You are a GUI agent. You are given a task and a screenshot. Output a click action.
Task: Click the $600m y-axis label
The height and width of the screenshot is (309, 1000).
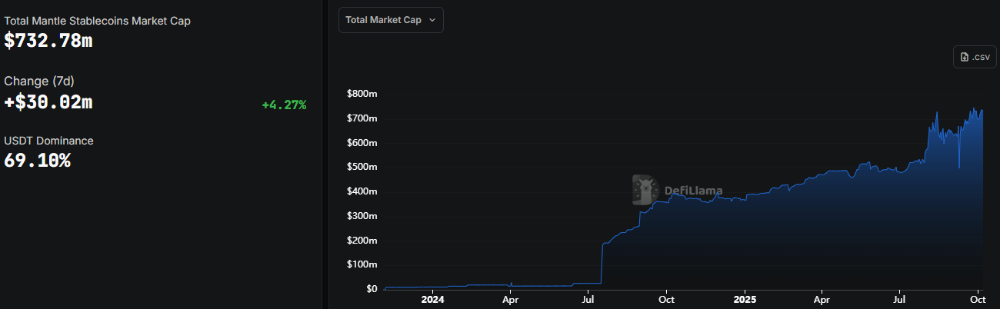pyautogui.click(x=362, y=142)
